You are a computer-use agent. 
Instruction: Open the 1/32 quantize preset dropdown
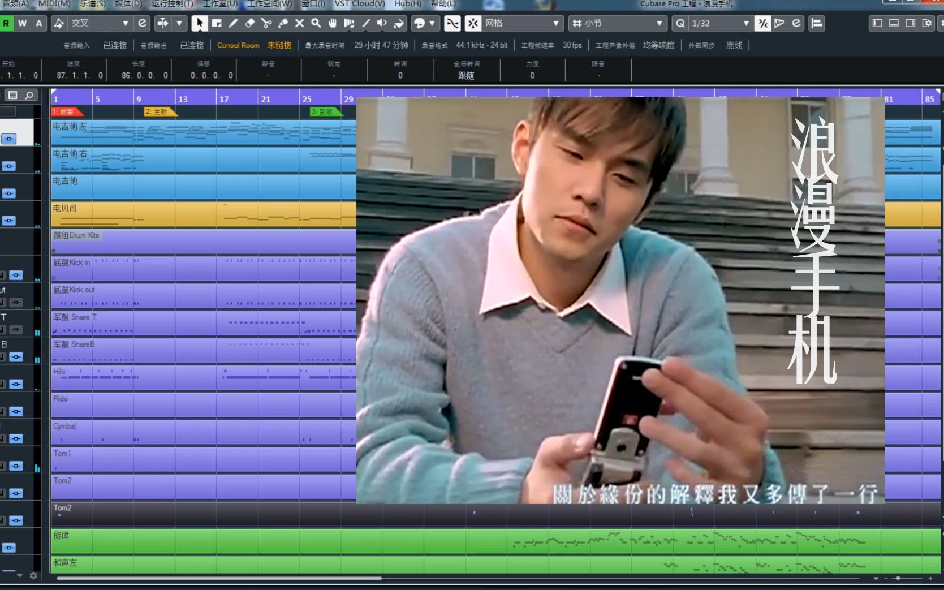tap(721, 23)
